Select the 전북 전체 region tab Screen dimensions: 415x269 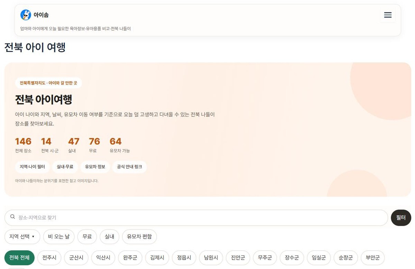[19, 258]
